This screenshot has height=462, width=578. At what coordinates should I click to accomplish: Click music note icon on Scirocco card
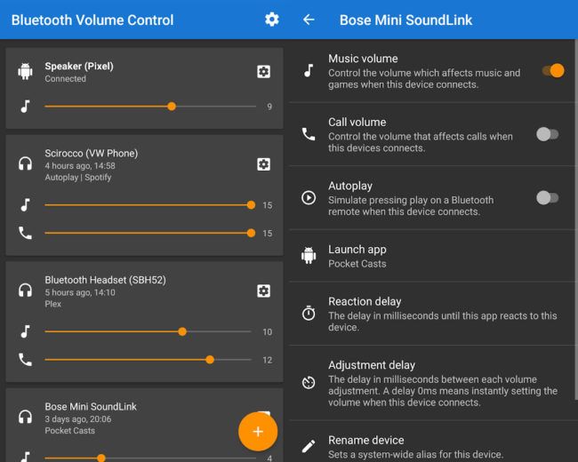[x=25, y=205]
